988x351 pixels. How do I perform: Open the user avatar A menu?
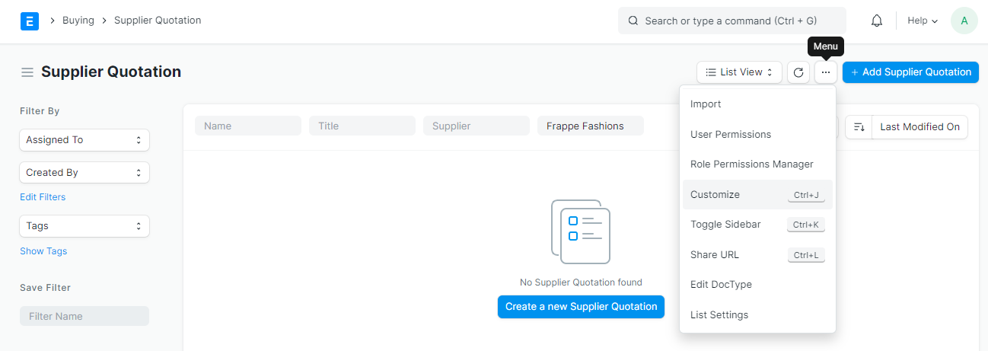pos(964,21)
